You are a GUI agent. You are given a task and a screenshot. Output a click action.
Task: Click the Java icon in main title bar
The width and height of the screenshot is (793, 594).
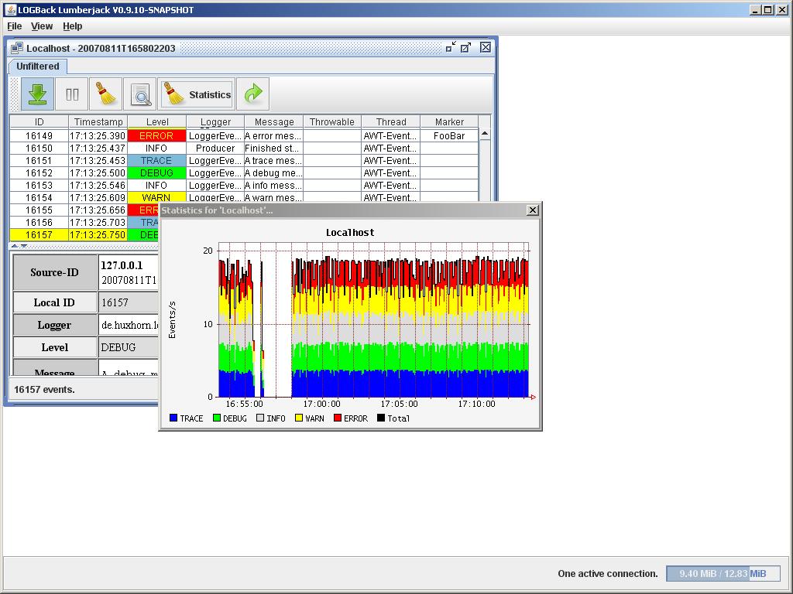tap(10, 10)
